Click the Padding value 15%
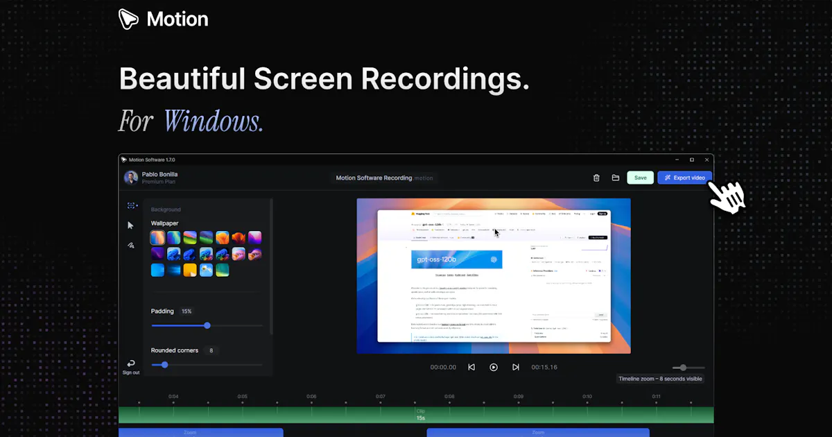Screen dimensions: 832x437 (187, 311)
